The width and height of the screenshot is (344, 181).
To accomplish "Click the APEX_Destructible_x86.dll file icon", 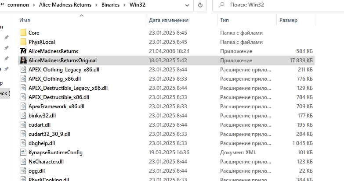I will click(23, 97).
